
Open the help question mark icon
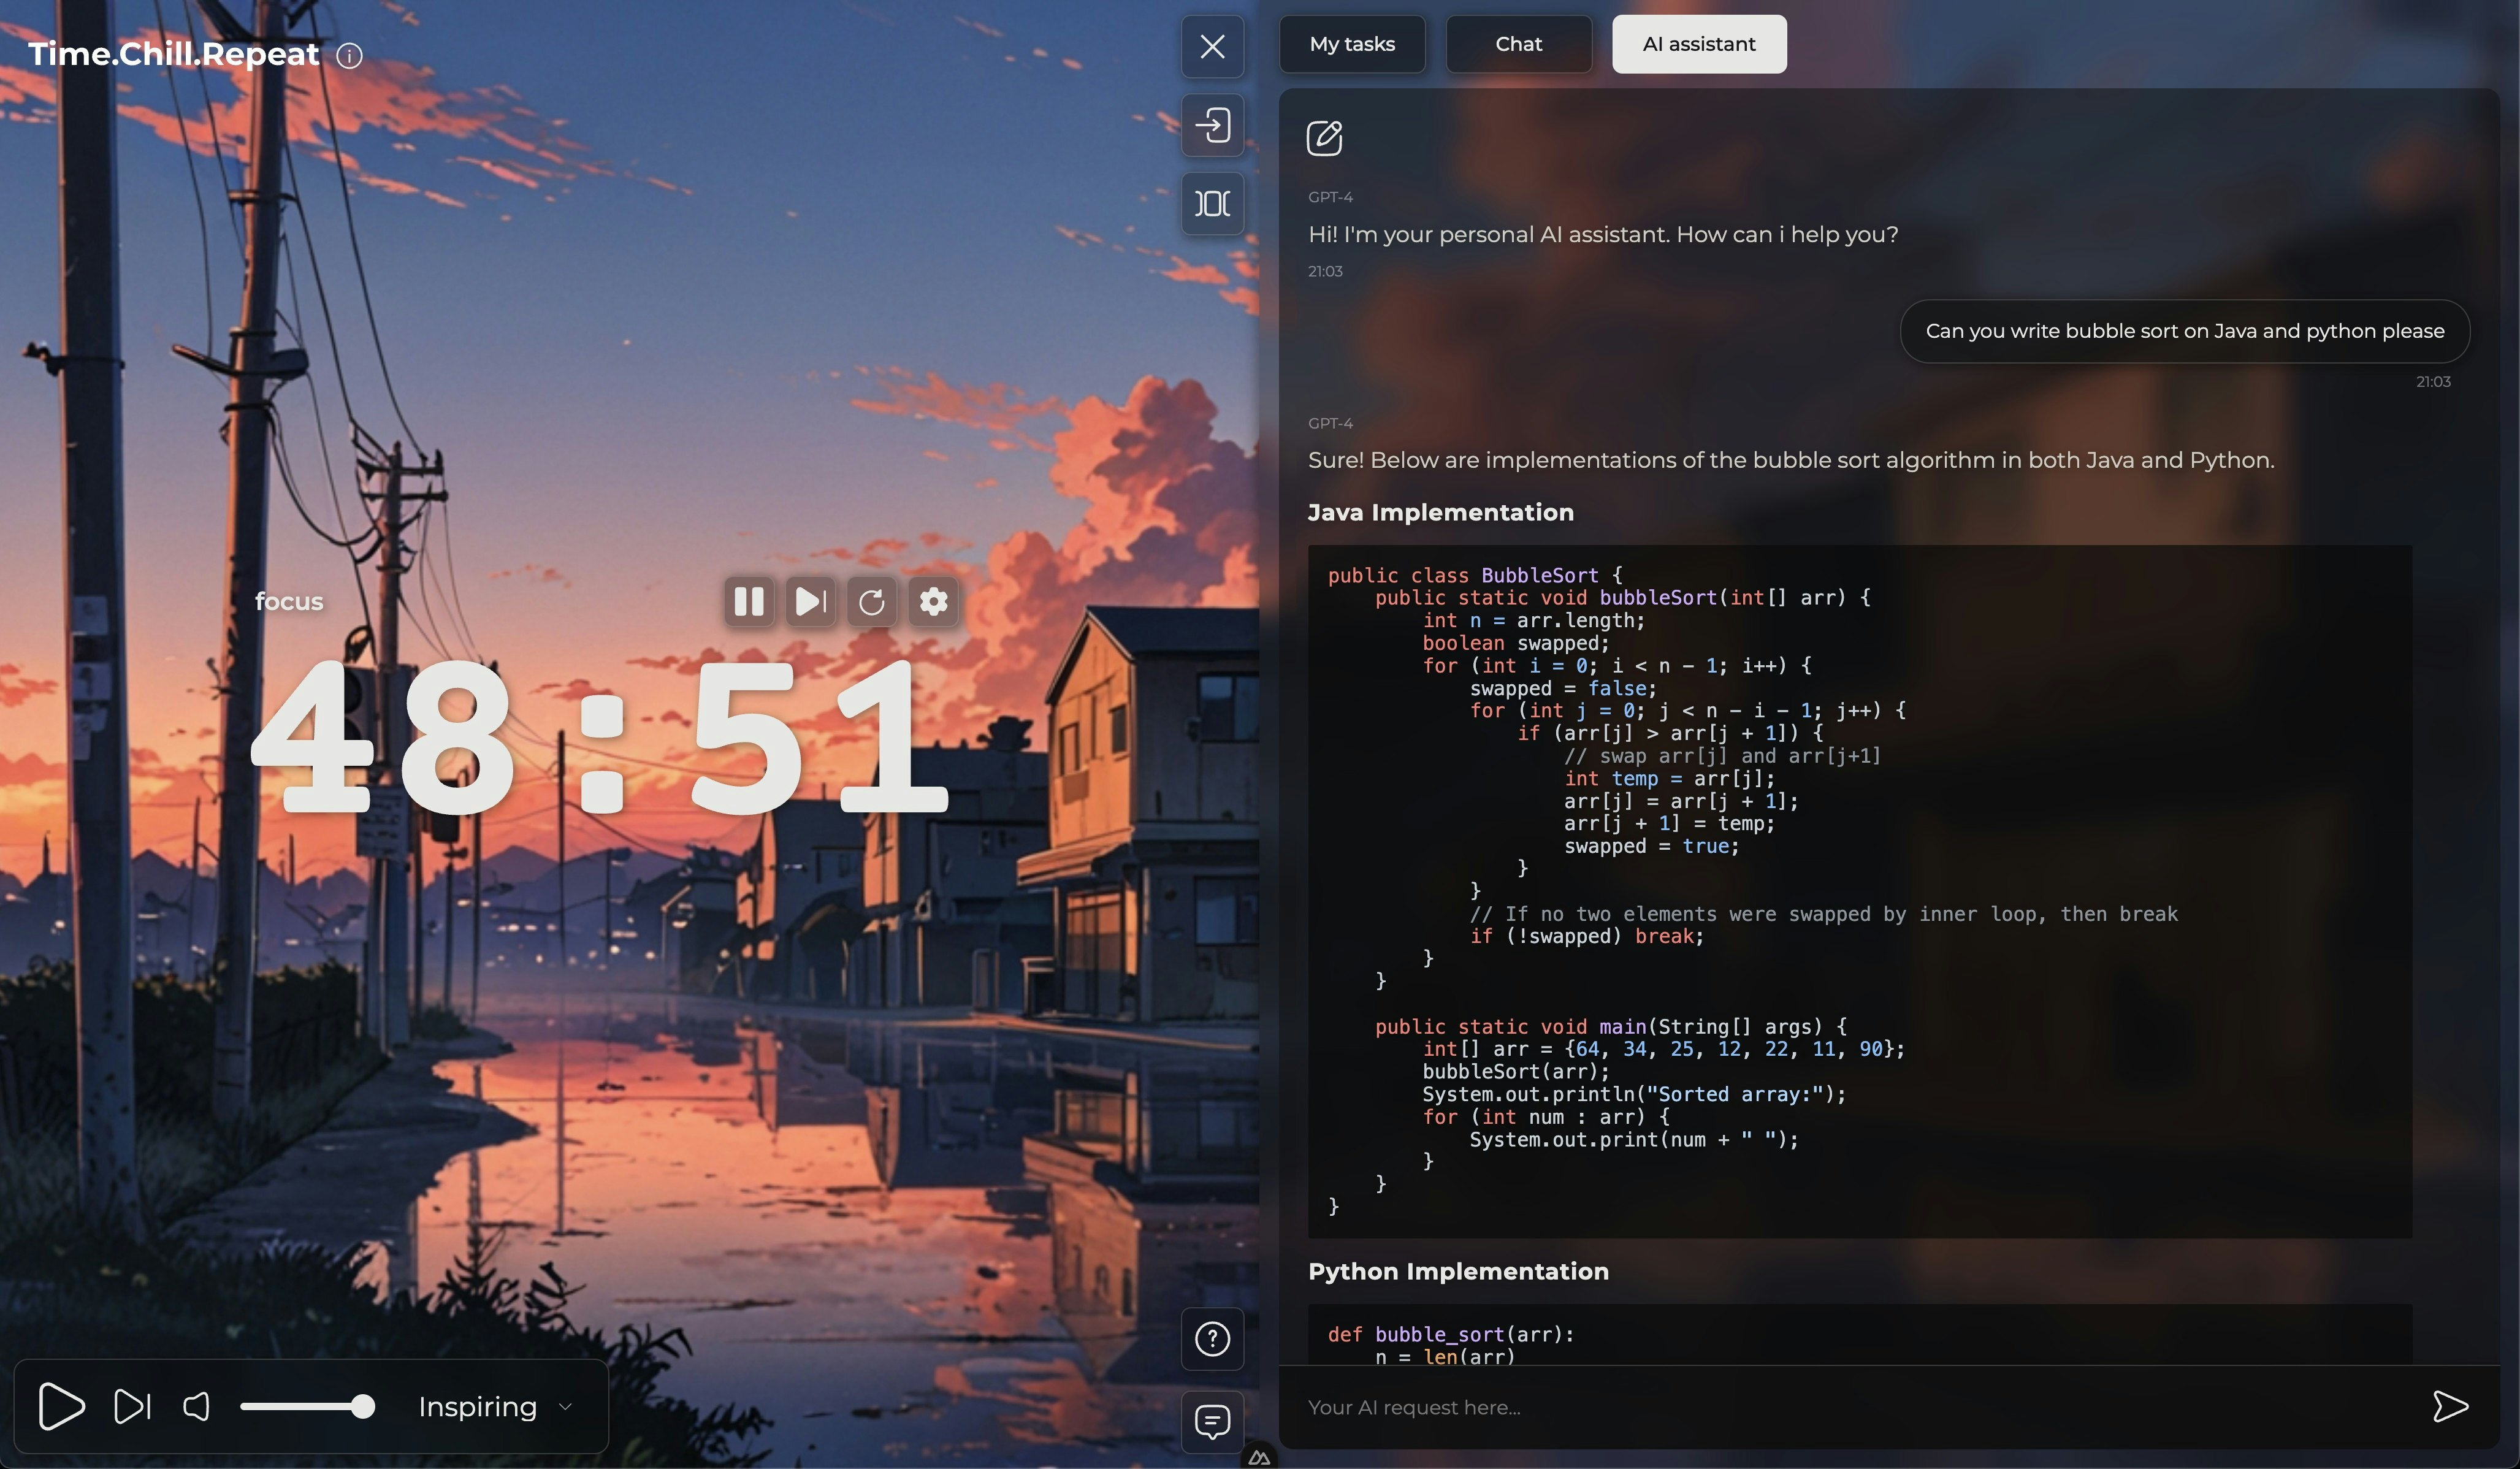tap(1212, 1338)
